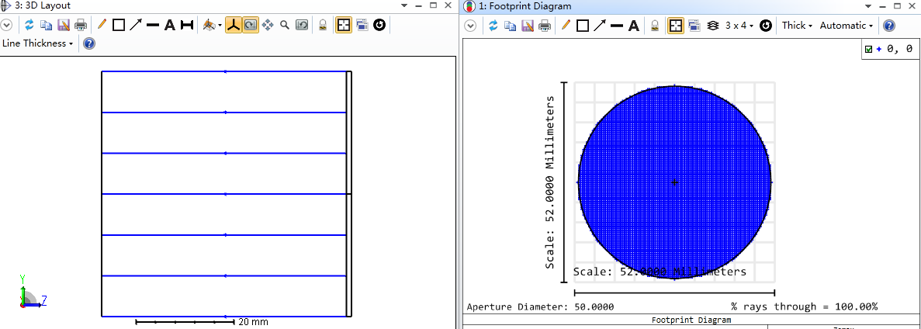
Task: Lock the 3D Layout window
Action: [x=323, y=26]
